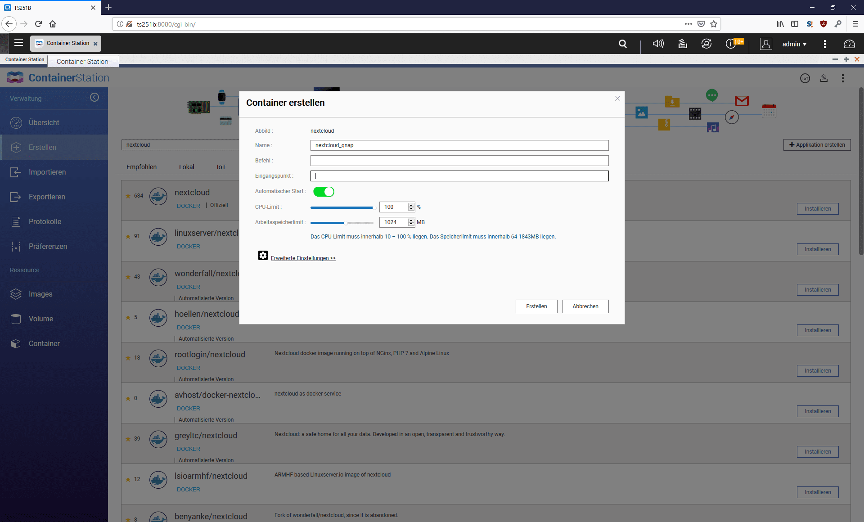
Task: Decrease Arbeitsspeicherlimit with stepper down arrow
Action: (x=411, y=224)
